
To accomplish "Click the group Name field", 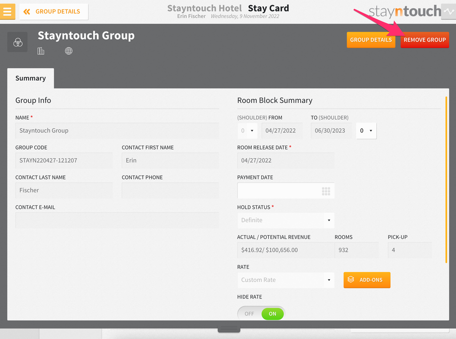I will click(x=117, y=131).
